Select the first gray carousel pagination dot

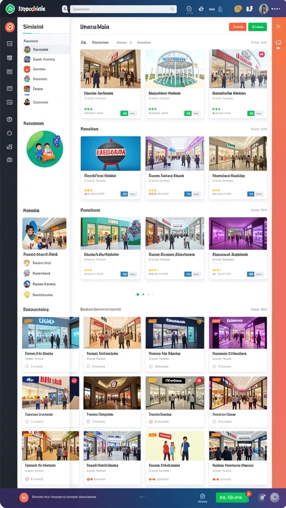point(148,294)
